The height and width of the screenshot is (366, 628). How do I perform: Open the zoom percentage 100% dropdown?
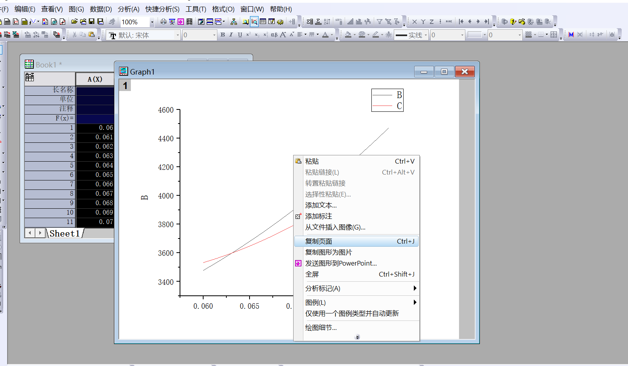click(152, 22)
